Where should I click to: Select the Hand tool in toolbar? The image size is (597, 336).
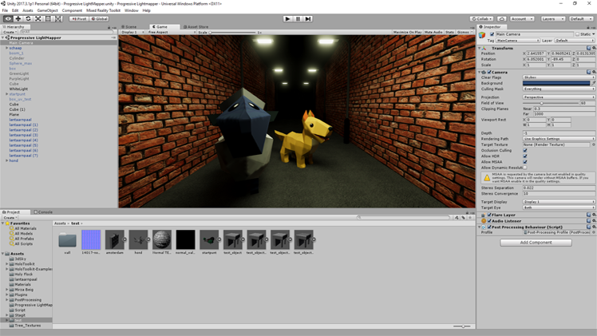[x=8, y=18]
